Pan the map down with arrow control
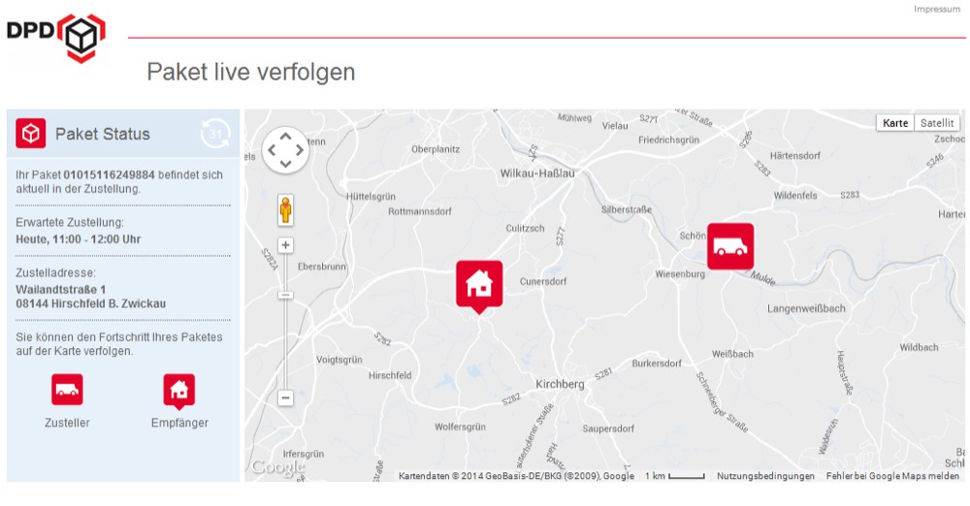Image resolution: width=970 pixels, height=506 pixels. (x=285, y=164)
